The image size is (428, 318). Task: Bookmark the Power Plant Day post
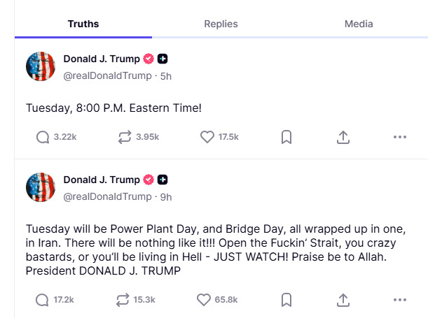pyautogui.click(x=286, y=300)
